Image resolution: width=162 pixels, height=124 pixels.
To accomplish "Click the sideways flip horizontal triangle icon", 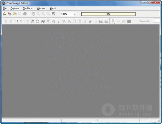I will (54, 21).
